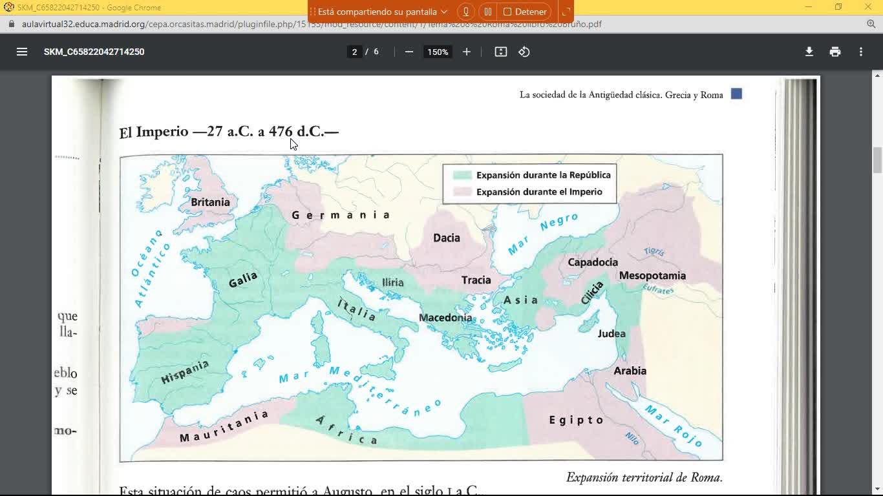The image size is (883, 496).
Task: Click the browser zoom magnifier icon
Action: point(871,24)
